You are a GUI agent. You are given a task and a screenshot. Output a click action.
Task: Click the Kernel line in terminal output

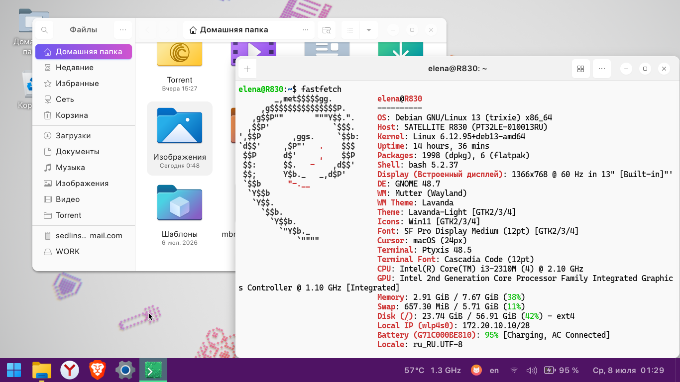pos(452,137)
